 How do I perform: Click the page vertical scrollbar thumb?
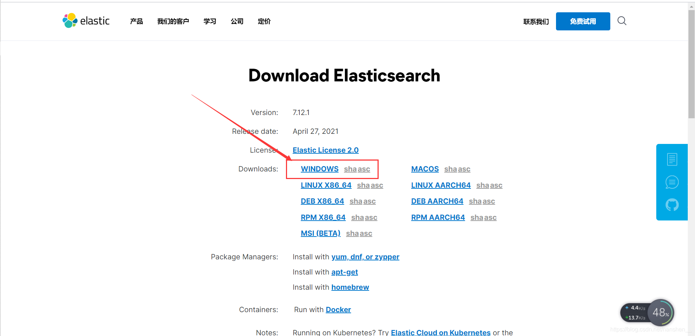click(x=691, y=64)
